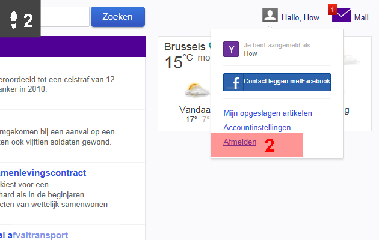
Task: Click the Brussels weather location title
Action: pos(185,47)
